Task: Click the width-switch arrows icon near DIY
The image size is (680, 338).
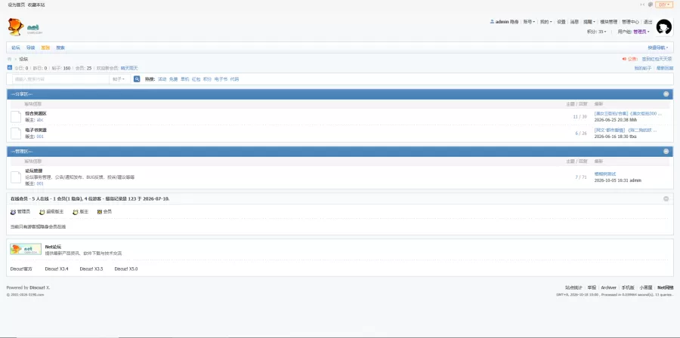Action: coord(643,5)
